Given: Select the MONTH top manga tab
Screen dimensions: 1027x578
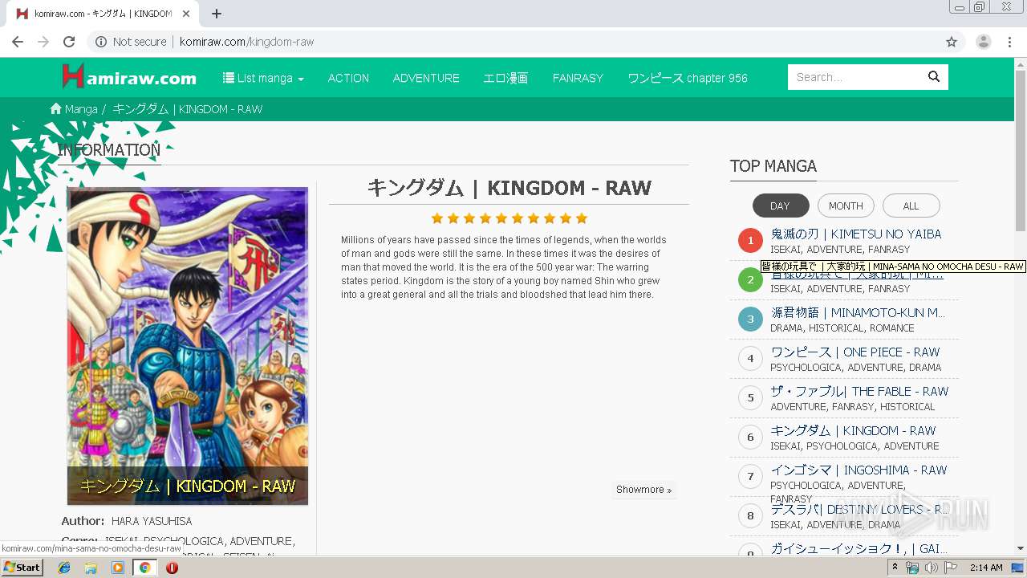Looking at the screenshot, I should (846, 206).
